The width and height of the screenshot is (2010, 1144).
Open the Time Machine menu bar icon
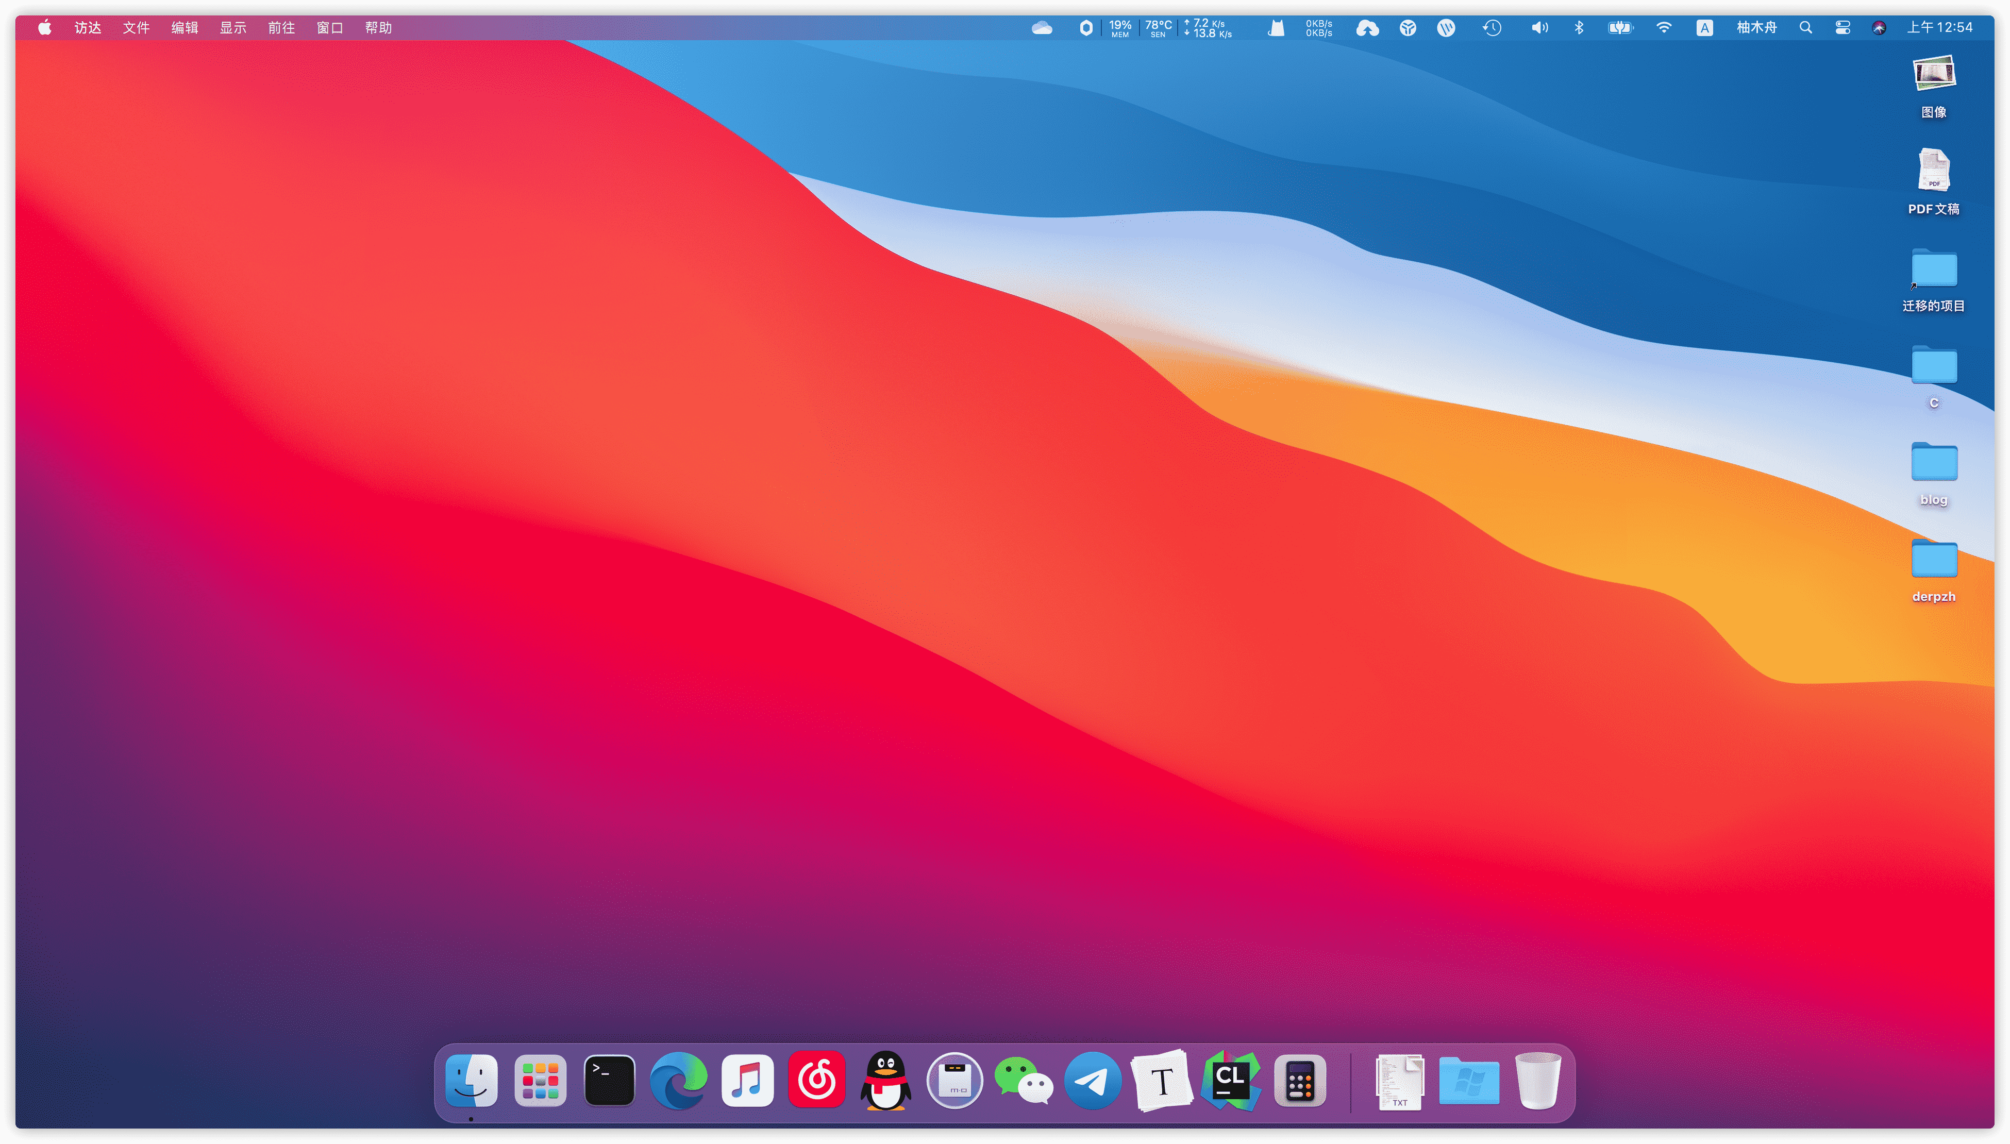[x=1492, y=27]
